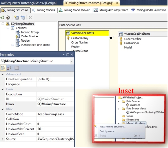
Task: Click the Alphabetical sort icon in Properties
Action: tap(9, 68)
